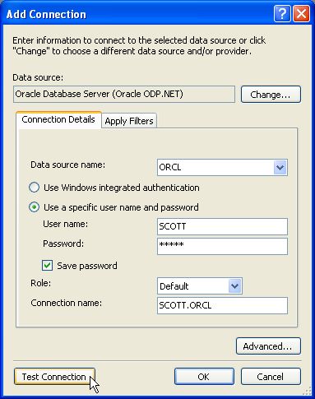
Task: Confirm with the OK button
Action: (204, 377)
